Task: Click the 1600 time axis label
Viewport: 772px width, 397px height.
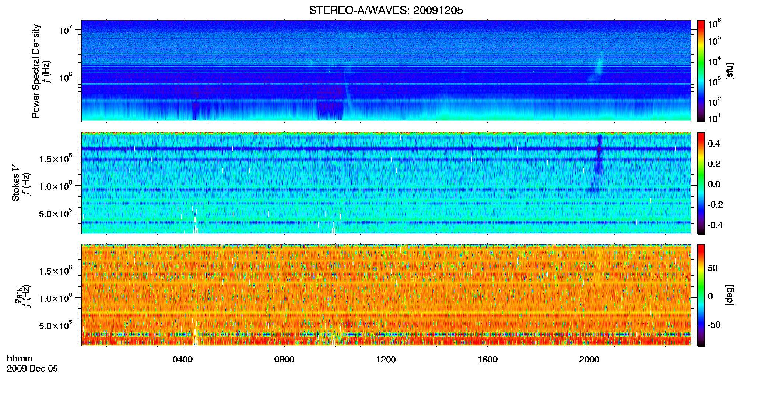Action: coord(488,360)
